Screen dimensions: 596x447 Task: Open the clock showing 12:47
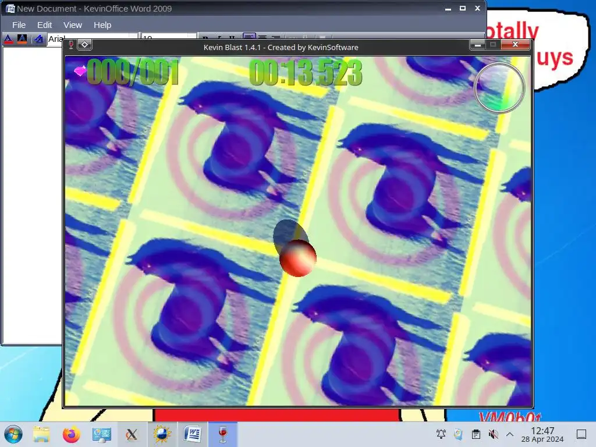542,434
